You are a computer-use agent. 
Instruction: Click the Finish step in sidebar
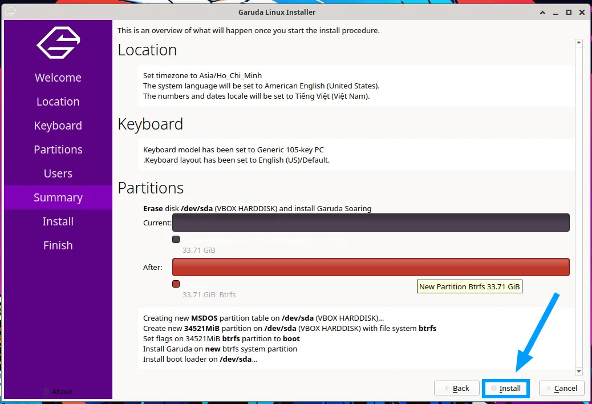coord(58,245)
